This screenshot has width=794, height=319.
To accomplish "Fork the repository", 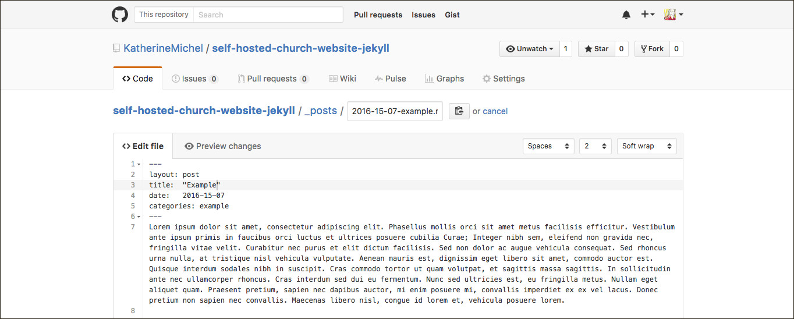I will tap(651, 49).
